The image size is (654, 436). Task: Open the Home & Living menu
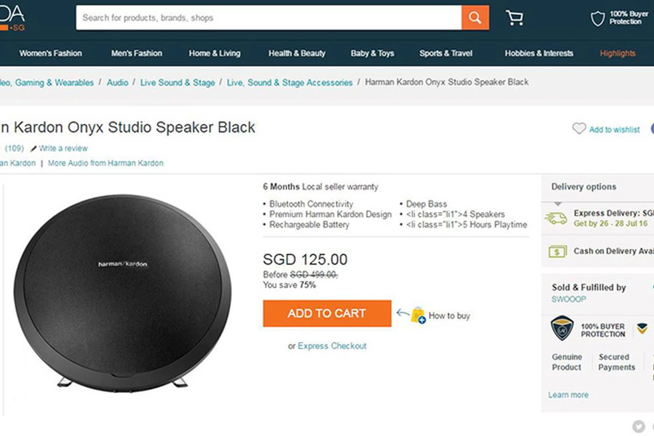coord(215,53)
